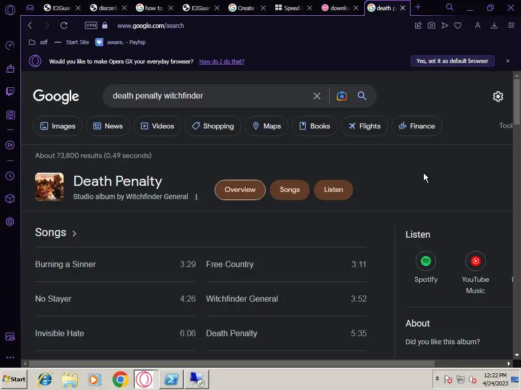The width and height of the screenshot is (521, 390).
Task: Reload the current page
Action: pos(64,25)
